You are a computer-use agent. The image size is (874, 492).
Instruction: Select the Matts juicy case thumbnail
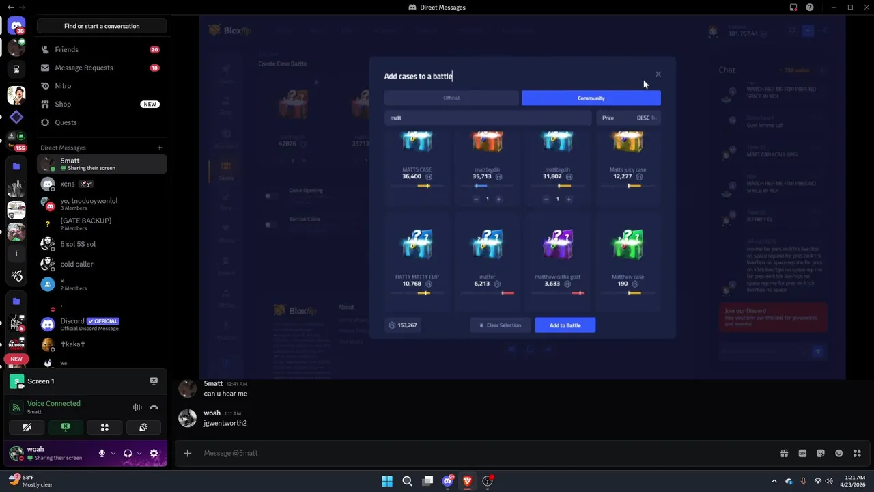click(x=628, y=141)
